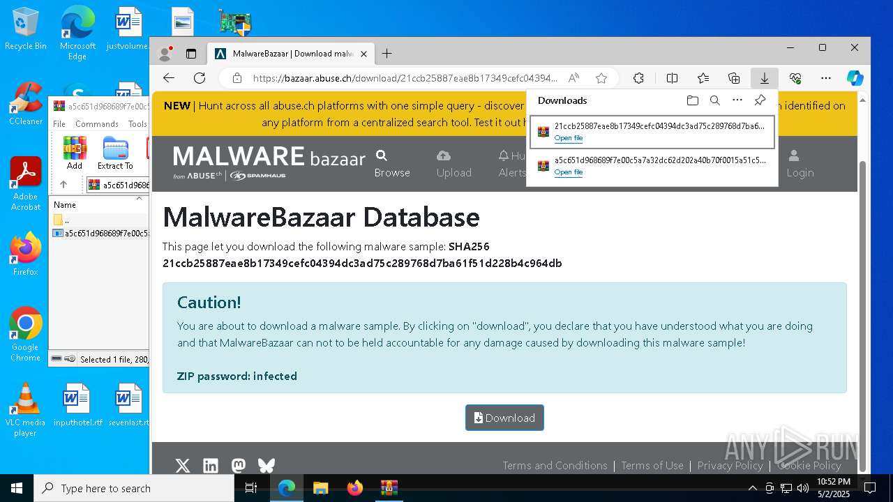The width and height of the screenshot is (893, 502).
Task: Open the Copilot icon in Edge
Action: point(855,78)
